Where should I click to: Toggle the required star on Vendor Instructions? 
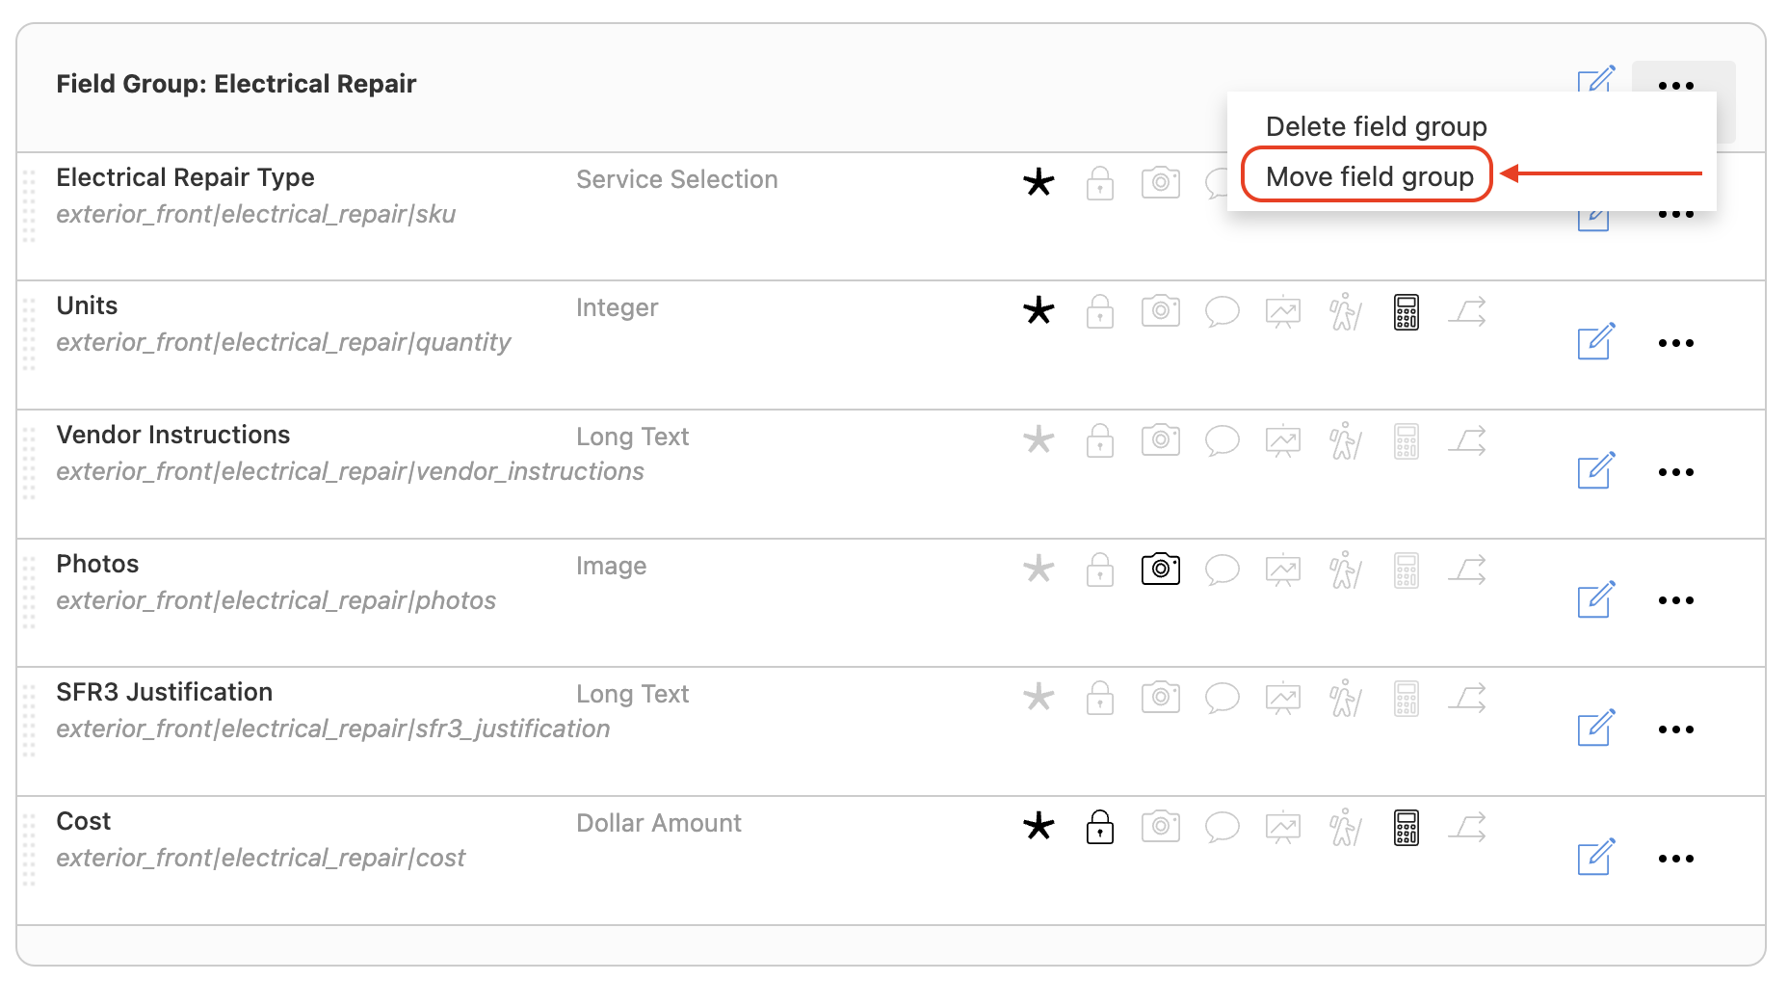point(1038,440)
